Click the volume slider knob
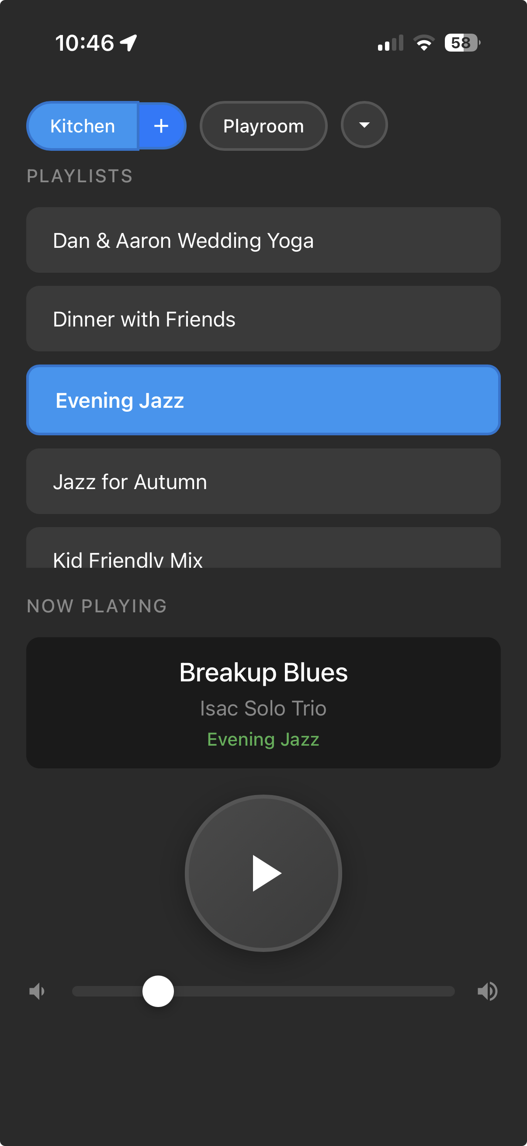 click(x=158, y=991)
